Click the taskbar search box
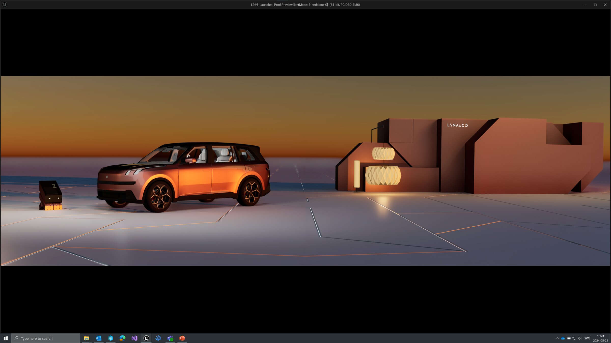Image resolution: width=611 pixels, height=343 pixels. click(x=46, y=338)
